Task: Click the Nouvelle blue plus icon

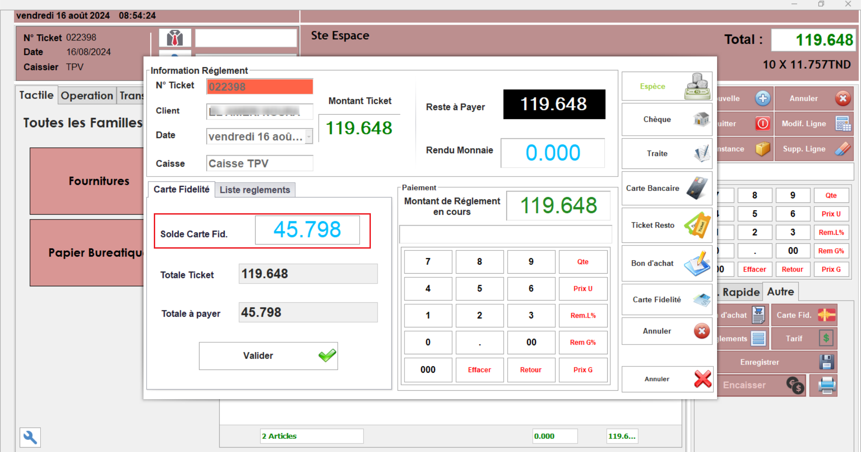Action: (x=762, y=99)
